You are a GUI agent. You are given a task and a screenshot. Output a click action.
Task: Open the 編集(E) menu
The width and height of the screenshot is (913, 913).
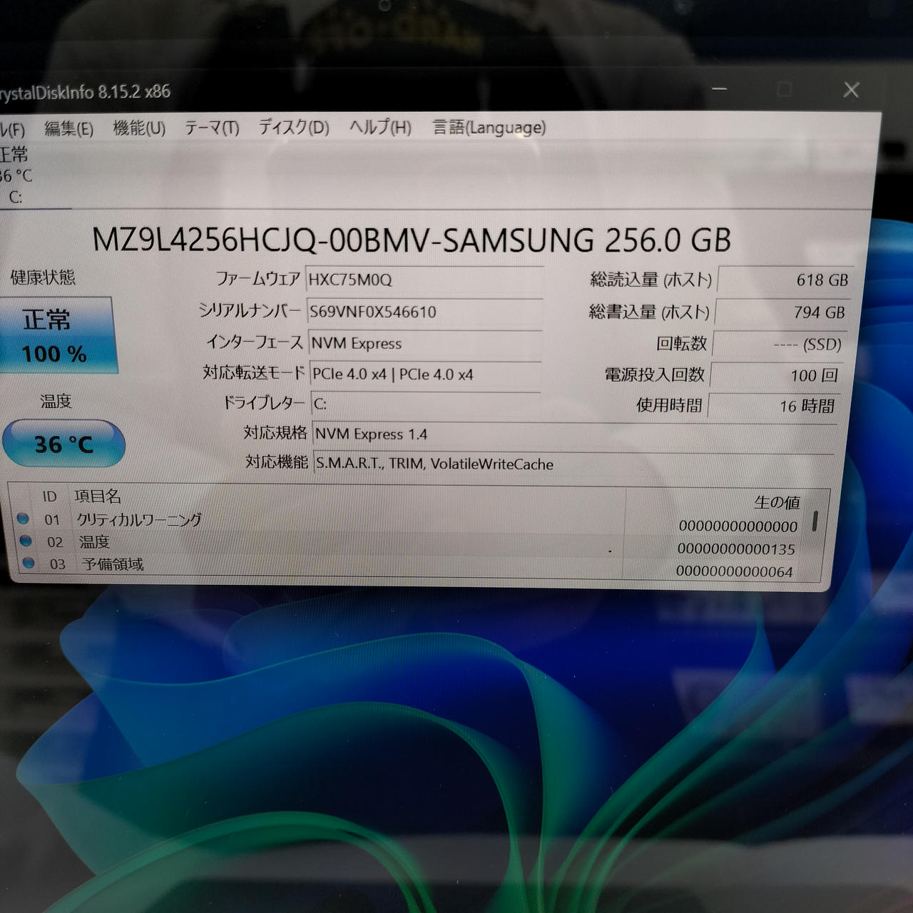(x=68, y=128)
